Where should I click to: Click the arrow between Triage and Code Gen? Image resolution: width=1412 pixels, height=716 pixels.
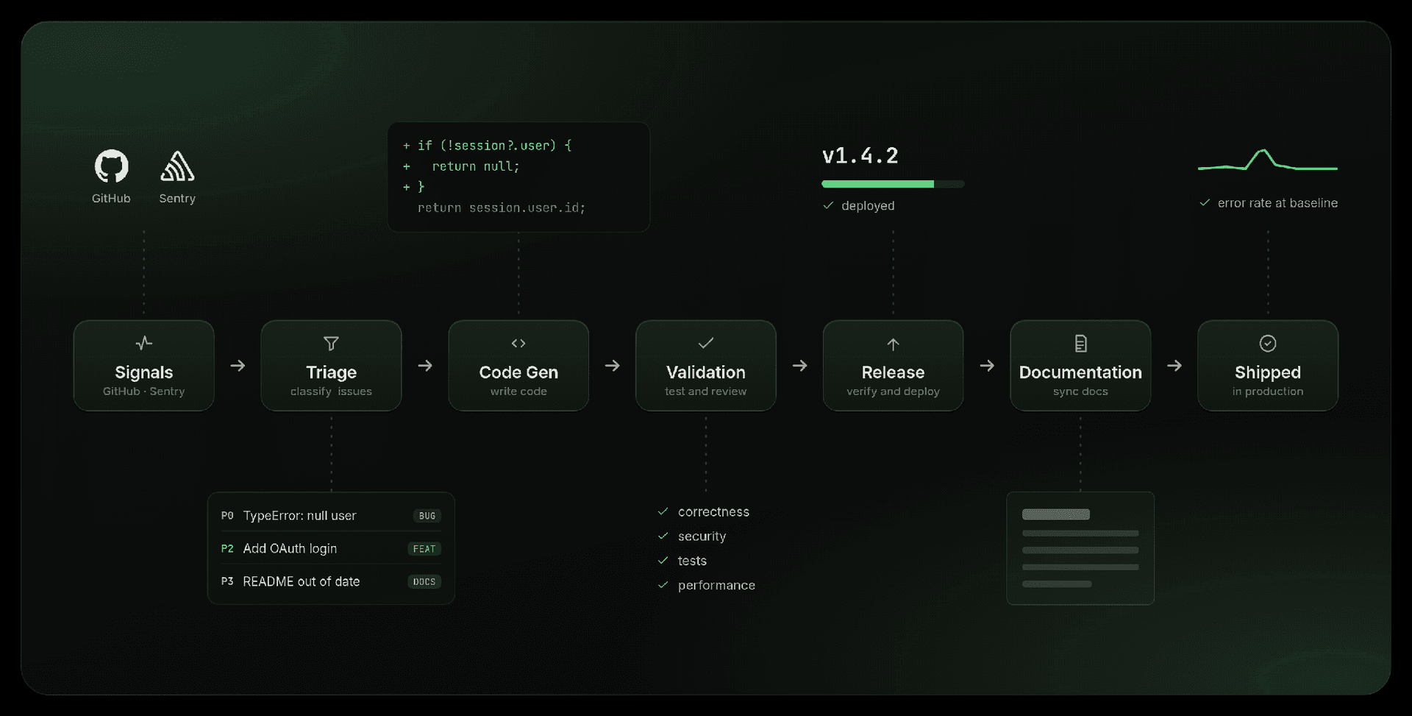(x=425, y=366)
